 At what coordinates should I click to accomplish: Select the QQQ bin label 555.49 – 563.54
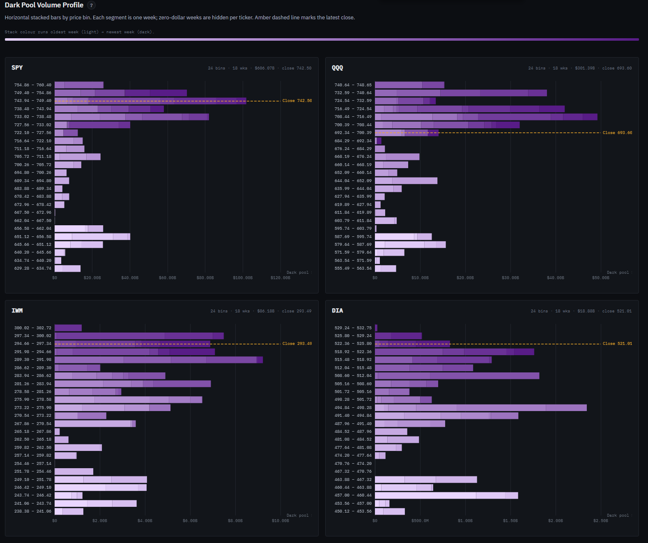353,268
